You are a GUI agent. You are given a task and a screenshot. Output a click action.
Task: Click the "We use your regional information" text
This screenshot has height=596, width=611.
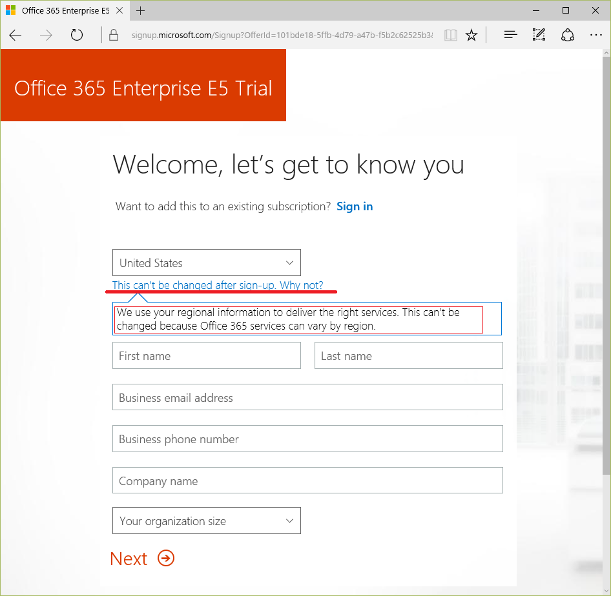288,319
